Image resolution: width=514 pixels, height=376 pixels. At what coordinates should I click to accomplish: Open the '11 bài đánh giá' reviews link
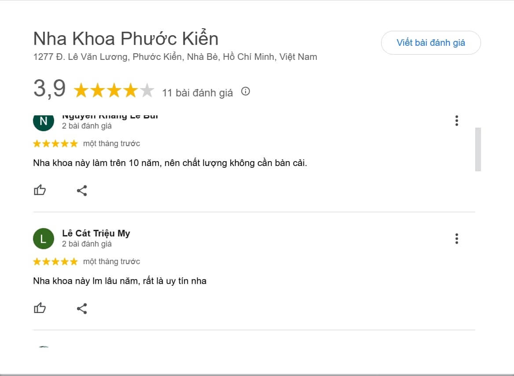[x=198, y=92]
